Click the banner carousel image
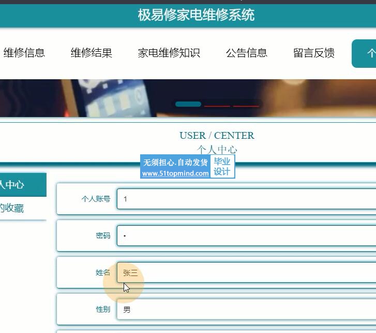Viewport: 376px width, 333px height. tap(188, 98)
